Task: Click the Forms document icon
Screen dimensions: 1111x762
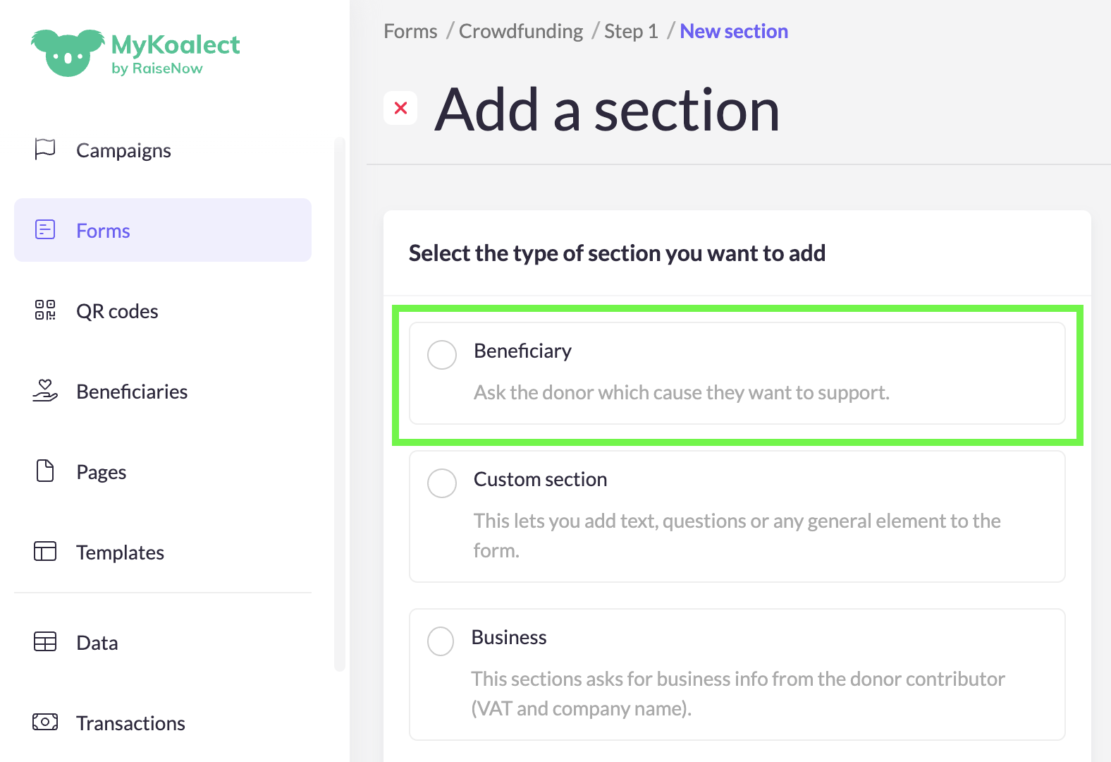Action: (x=45, y=230)
